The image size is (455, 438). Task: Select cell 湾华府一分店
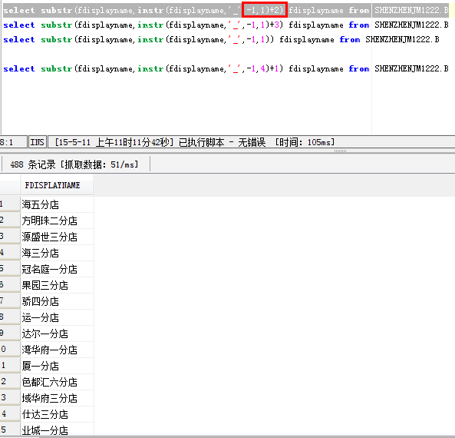[x=58, y=350]
